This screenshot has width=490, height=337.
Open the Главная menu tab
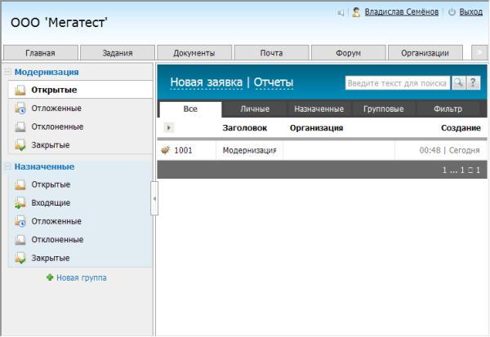point(40,53)
